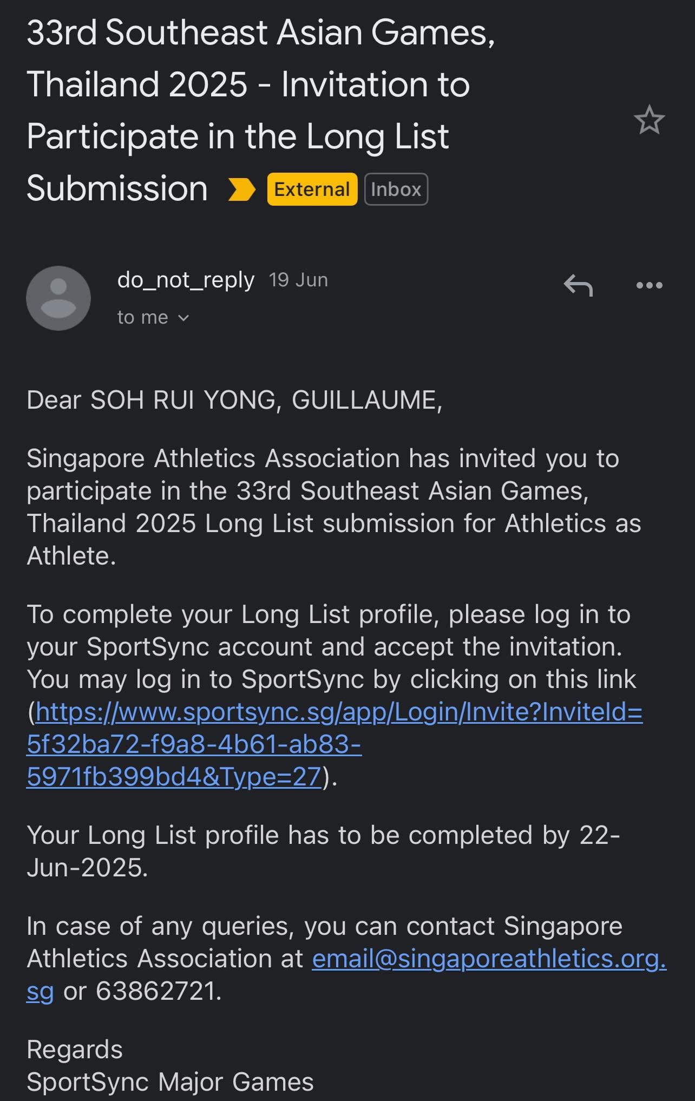This screenshot has width=695, height=1101.
Task: Tap the 'Singapore Athletics Association has invited' paragraph
Action: coord(333,507)
